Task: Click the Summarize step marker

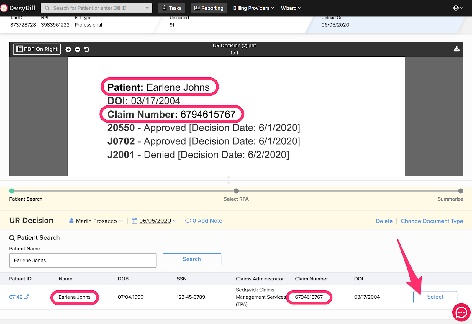Action: click(460, 191)
